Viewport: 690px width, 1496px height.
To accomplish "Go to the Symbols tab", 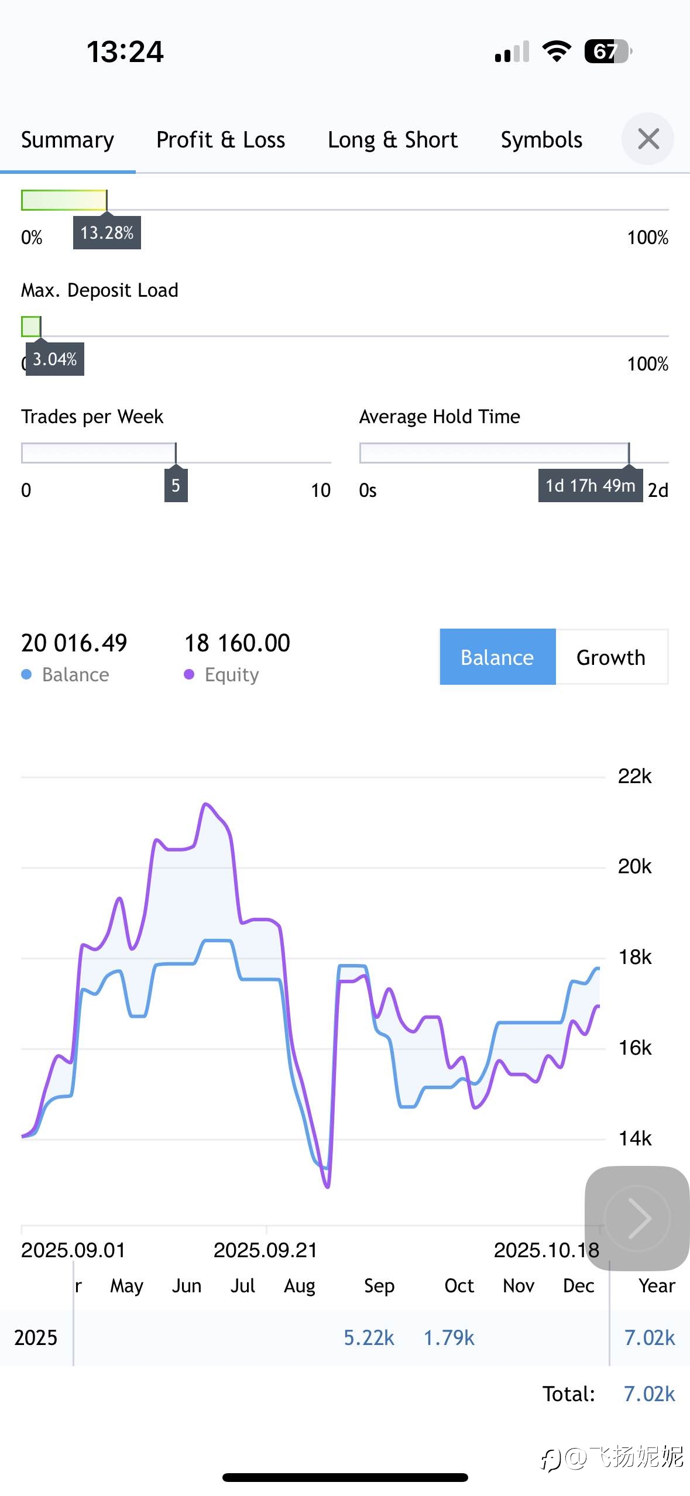I will (541, 140).
